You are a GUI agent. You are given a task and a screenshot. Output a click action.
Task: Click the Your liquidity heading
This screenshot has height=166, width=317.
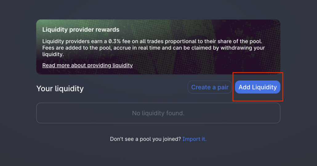60,89
